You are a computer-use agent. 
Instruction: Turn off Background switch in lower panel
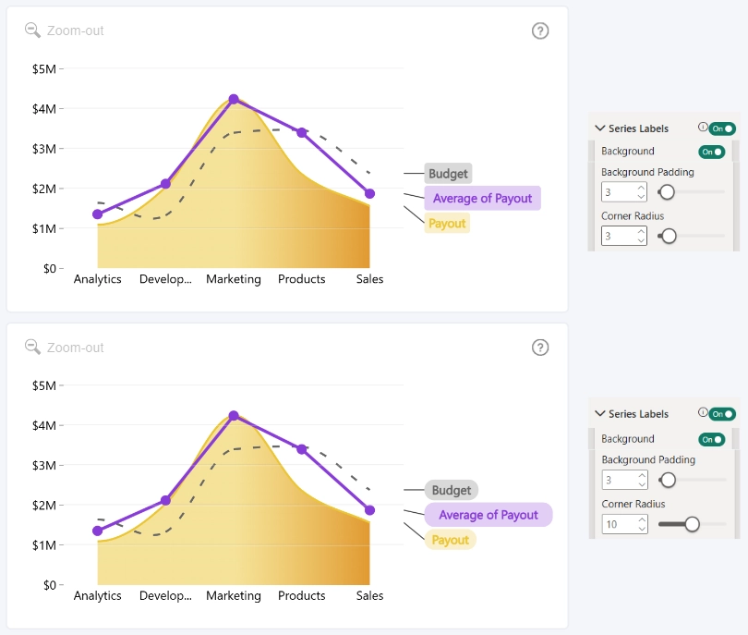pyautogui.click(x=712, y=439)
